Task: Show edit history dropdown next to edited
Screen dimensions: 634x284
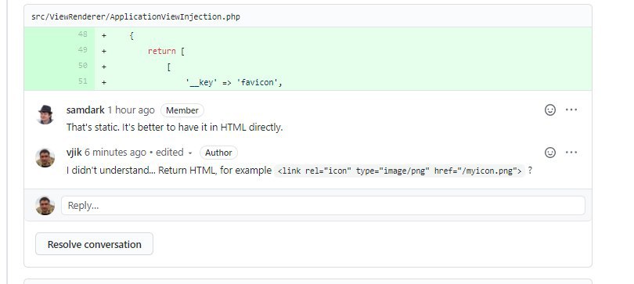Action: pyautogui.click(x=190, y=153)
